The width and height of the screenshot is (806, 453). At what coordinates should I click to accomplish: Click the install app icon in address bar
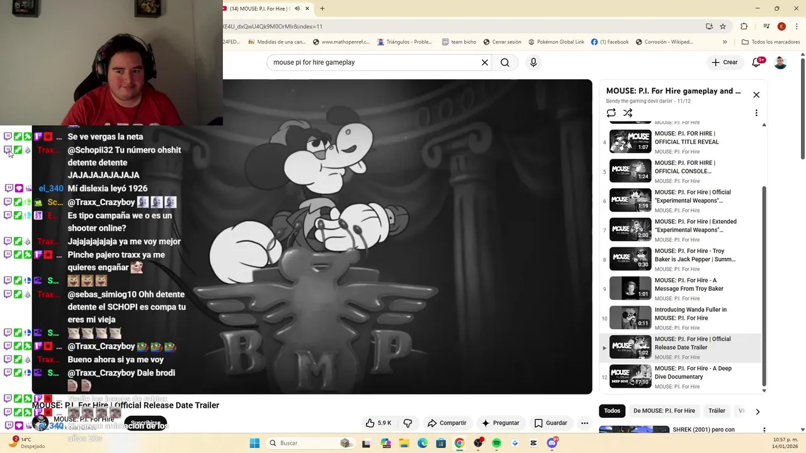point(709,26)
